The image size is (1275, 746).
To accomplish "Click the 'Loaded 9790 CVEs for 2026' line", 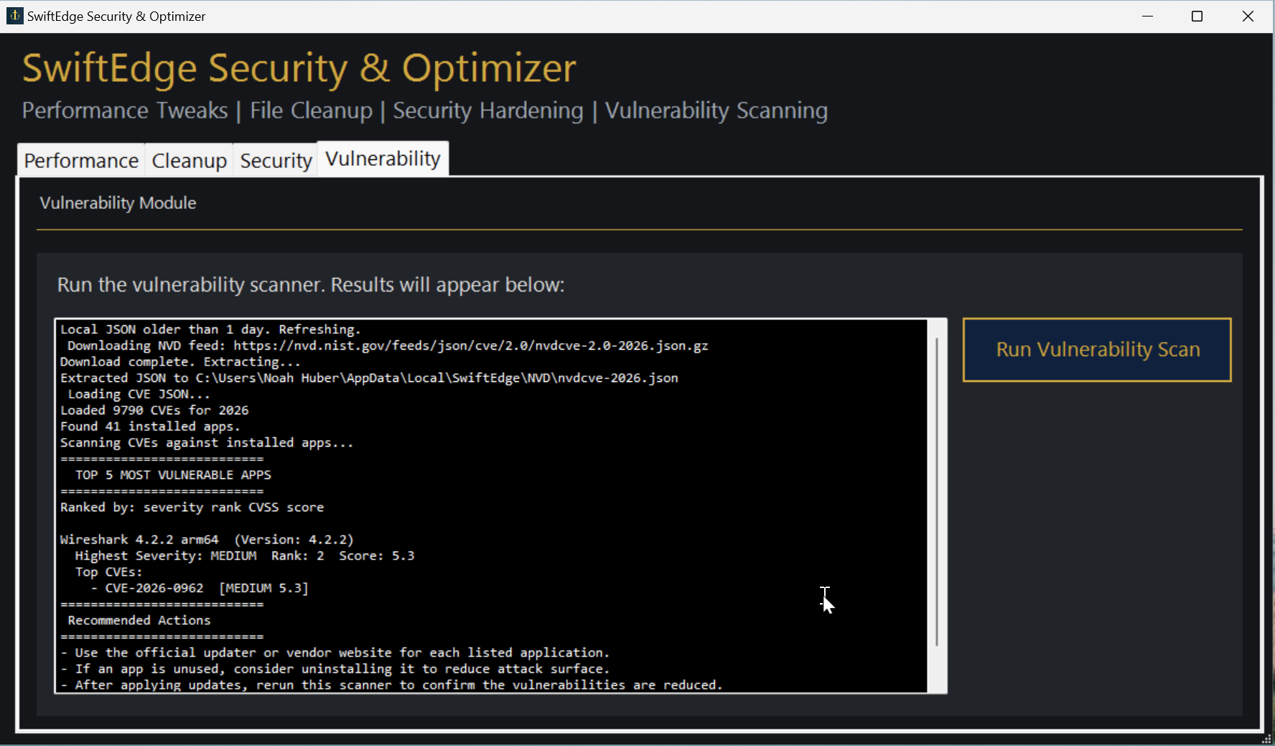I will (154, 410).
